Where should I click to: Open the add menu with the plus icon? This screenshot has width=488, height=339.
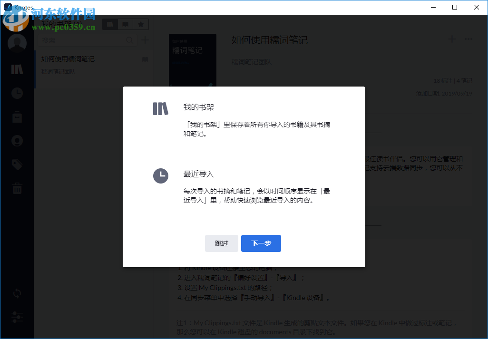click(x=451, y=39)
